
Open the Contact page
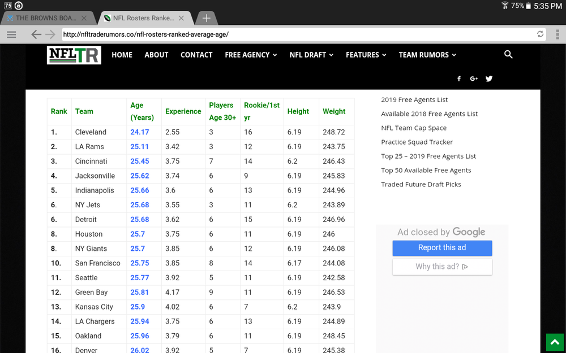[x=196, y=55]
